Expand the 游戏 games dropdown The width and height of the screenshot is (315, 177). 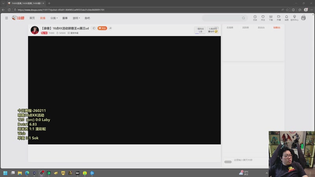(x=76, y=18)
